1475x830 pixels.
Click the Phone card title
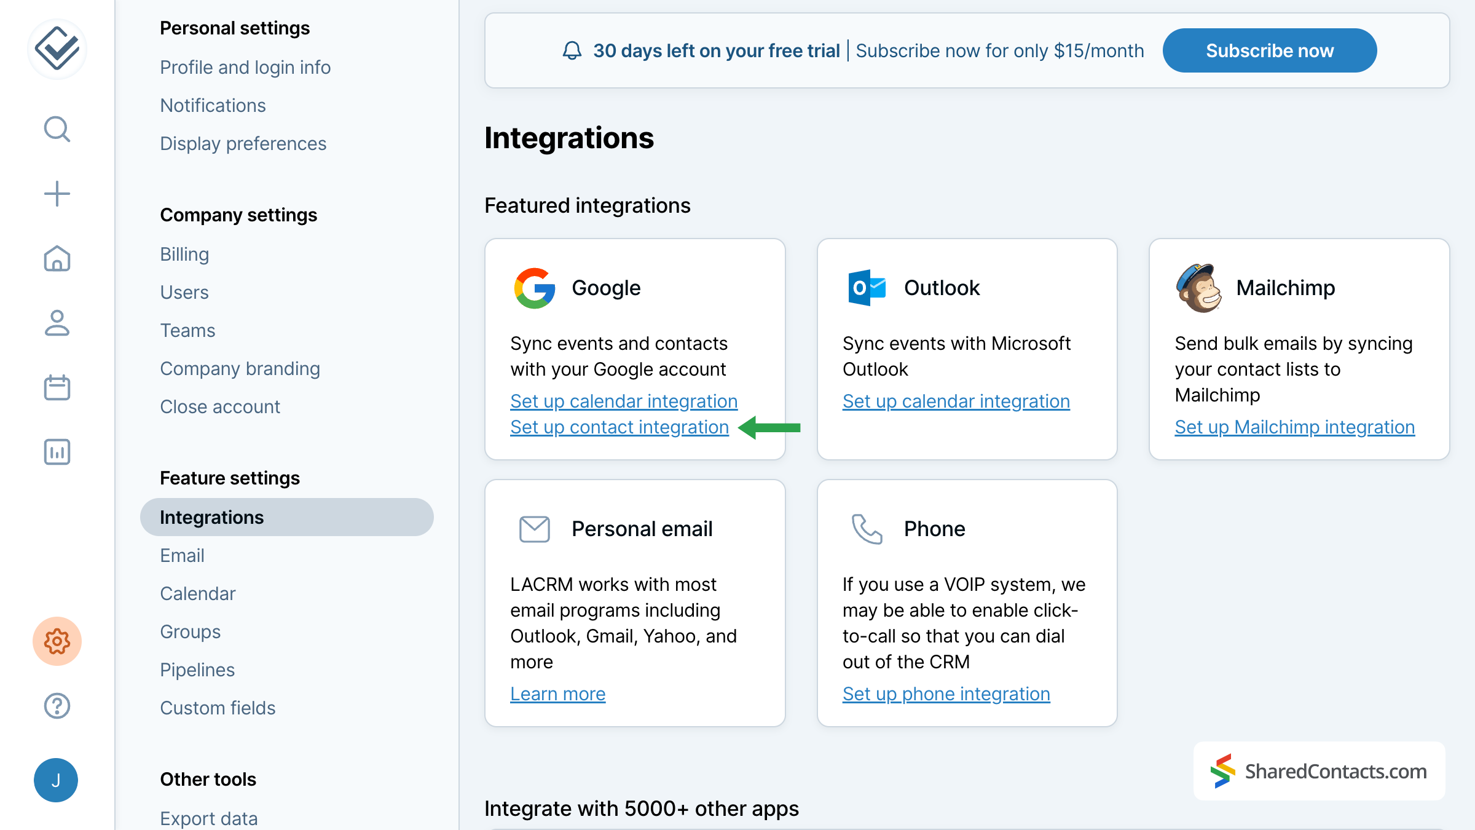click(x=934, y=529)
